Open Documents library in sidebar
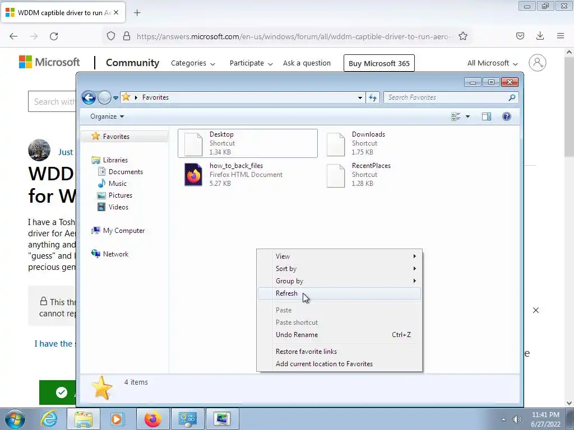 [x=125, y=171]
